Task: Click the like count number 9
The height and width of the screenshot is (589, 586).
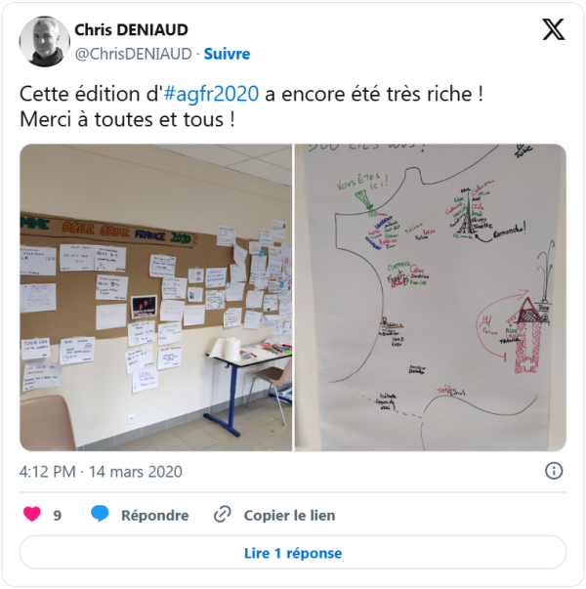Action: 57,516
